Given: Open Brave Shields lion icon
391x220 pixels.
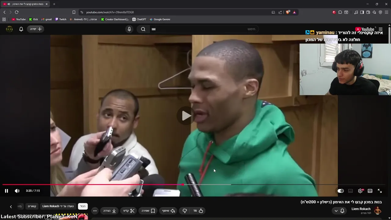Looking at the screenshot, I should point(288,12).
